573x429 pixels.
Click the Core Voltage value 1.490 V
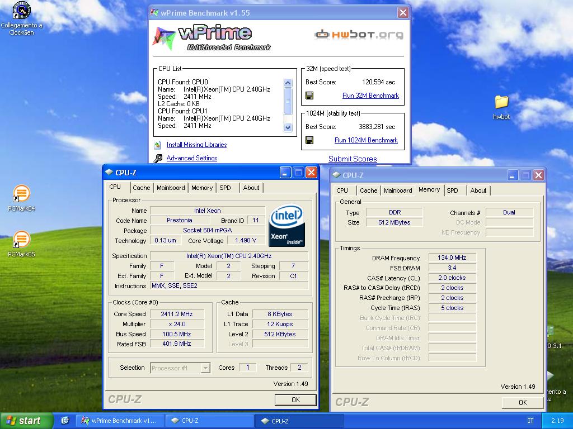click(246, 240)
